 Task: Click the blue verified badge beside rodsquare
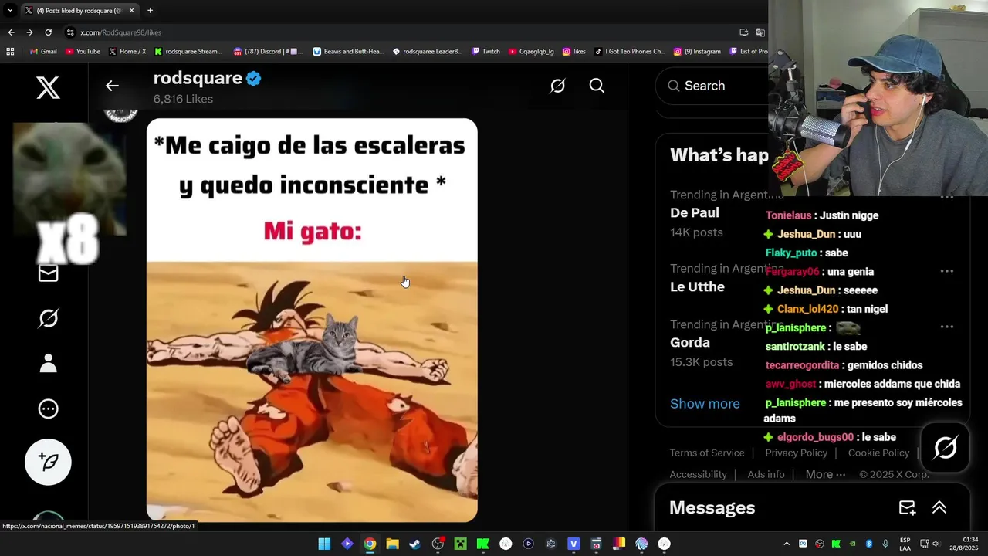(253, 78)
